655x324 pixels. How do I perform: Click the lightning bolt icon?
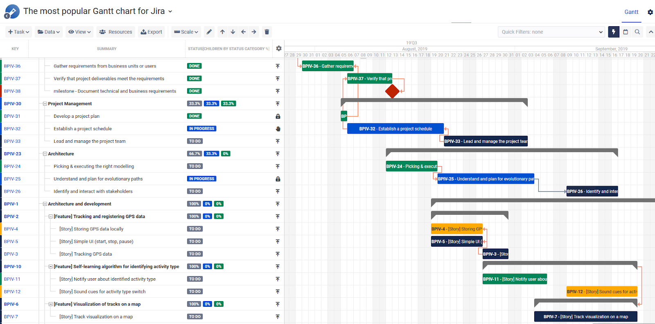pos(614,32)
